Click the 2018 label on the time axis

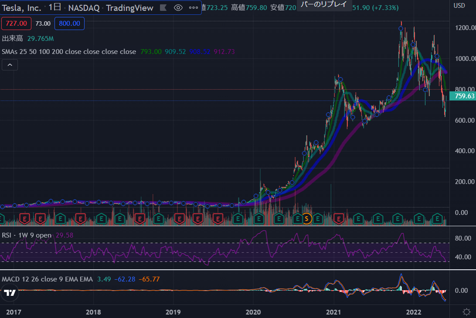pos(93,312)
